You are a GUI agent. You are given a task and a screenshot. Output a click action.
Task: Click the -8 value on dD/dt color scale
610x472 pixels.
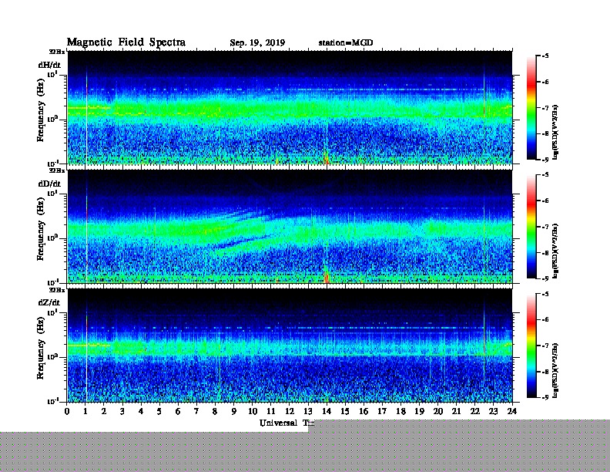[x=545, y=253]
